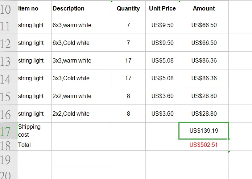Viewport: 252px width, 179px height.
Task: Select the US$9.50 unit price in row 11
Action: point(162,25)
